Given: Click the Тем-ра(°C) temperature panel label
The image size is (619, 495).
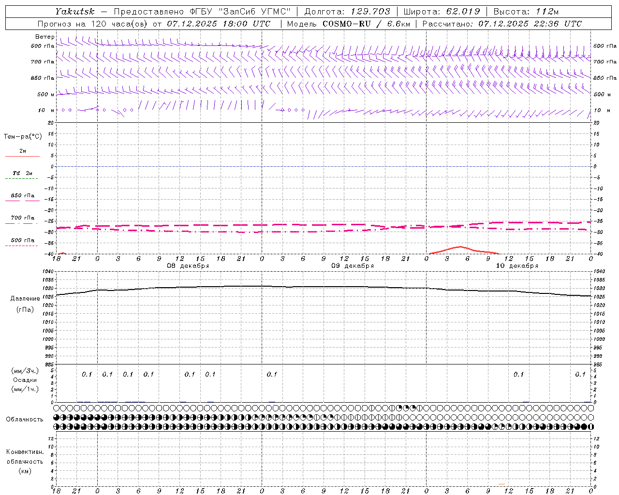Looking at the screenshot, I should pyautogui.click(x=23, y=137).
